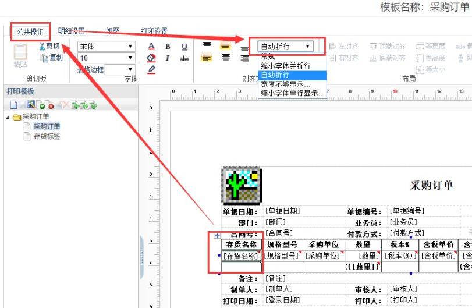The height and width of the screenshot is (308, 472).
Task: Toggle Bold formatting
Action: [168, 47]
